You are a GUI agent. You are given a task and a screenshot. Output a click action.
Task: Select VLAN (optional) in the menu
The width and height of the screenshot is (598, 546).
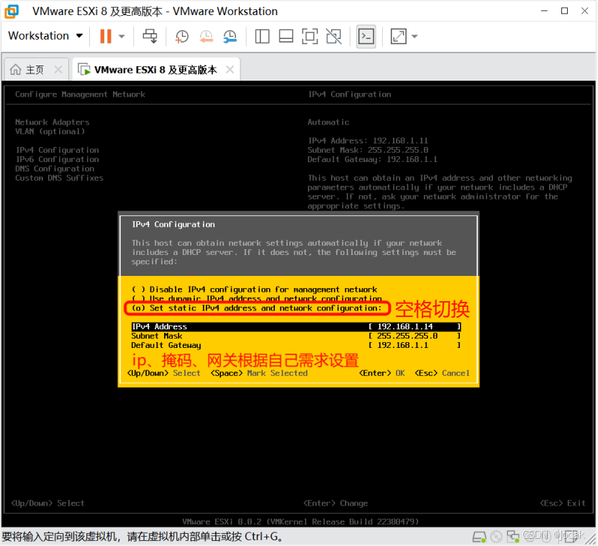click(x=50, y=131)
